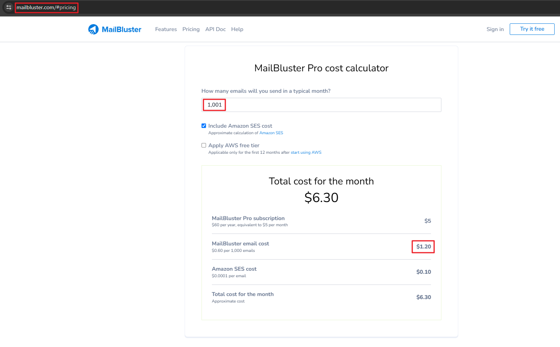Focus the monthly emails input field
The width and height of the screenshot is (560, 347).
pyautogui.click(x=321, y=105)
